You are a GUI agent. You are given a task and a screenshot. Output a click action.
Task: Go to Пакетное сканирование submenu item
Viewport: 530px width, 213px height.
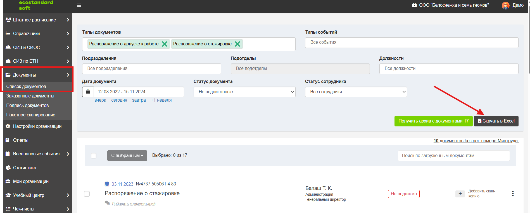tap(31, 115)
